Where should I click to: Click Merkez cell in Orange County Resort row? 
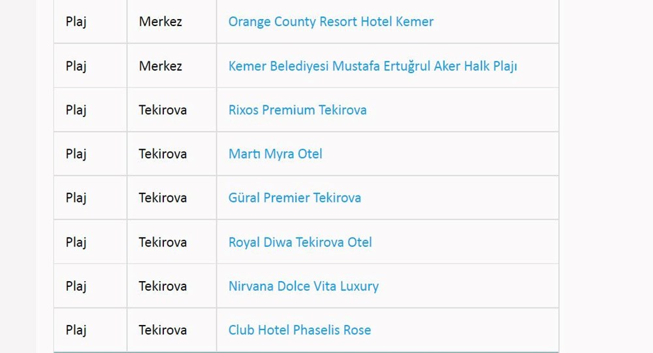pos(160,22)
